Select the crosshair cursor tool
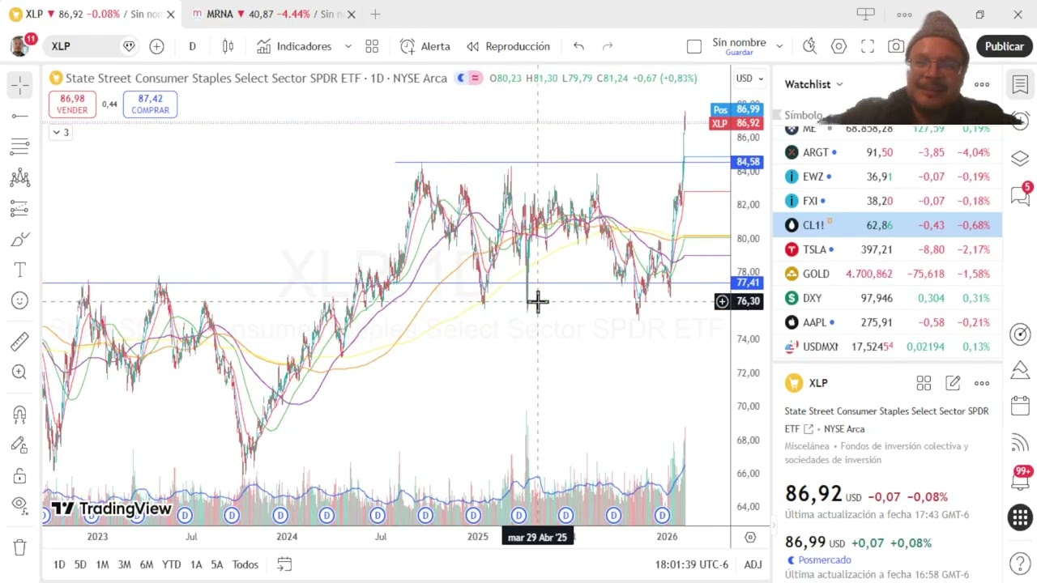Image resolution: width=1037 pixels, height=583 pixels. pyautogui.click(x=20, y=84)
